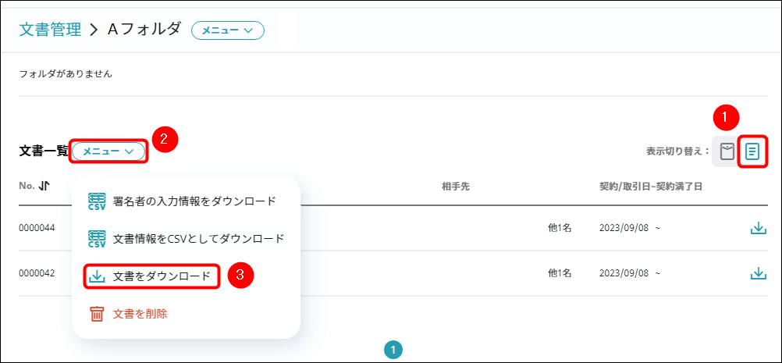Choose 文書情報をCSVとしてダウンロード menu entry

coord(198,239)
